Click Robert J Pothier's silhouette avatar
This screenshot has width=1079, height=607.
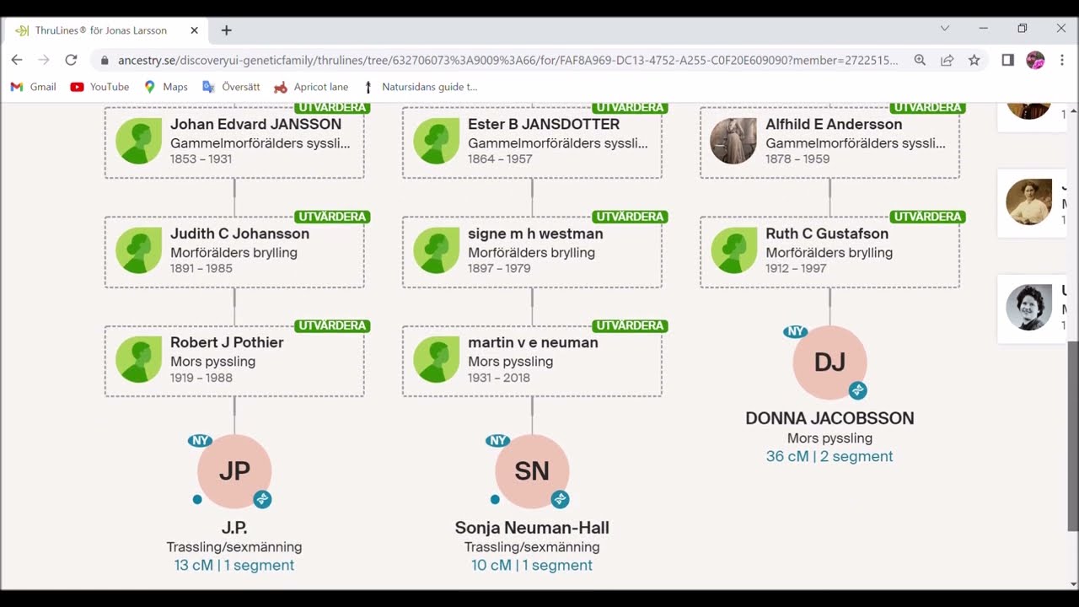[138, 359]
